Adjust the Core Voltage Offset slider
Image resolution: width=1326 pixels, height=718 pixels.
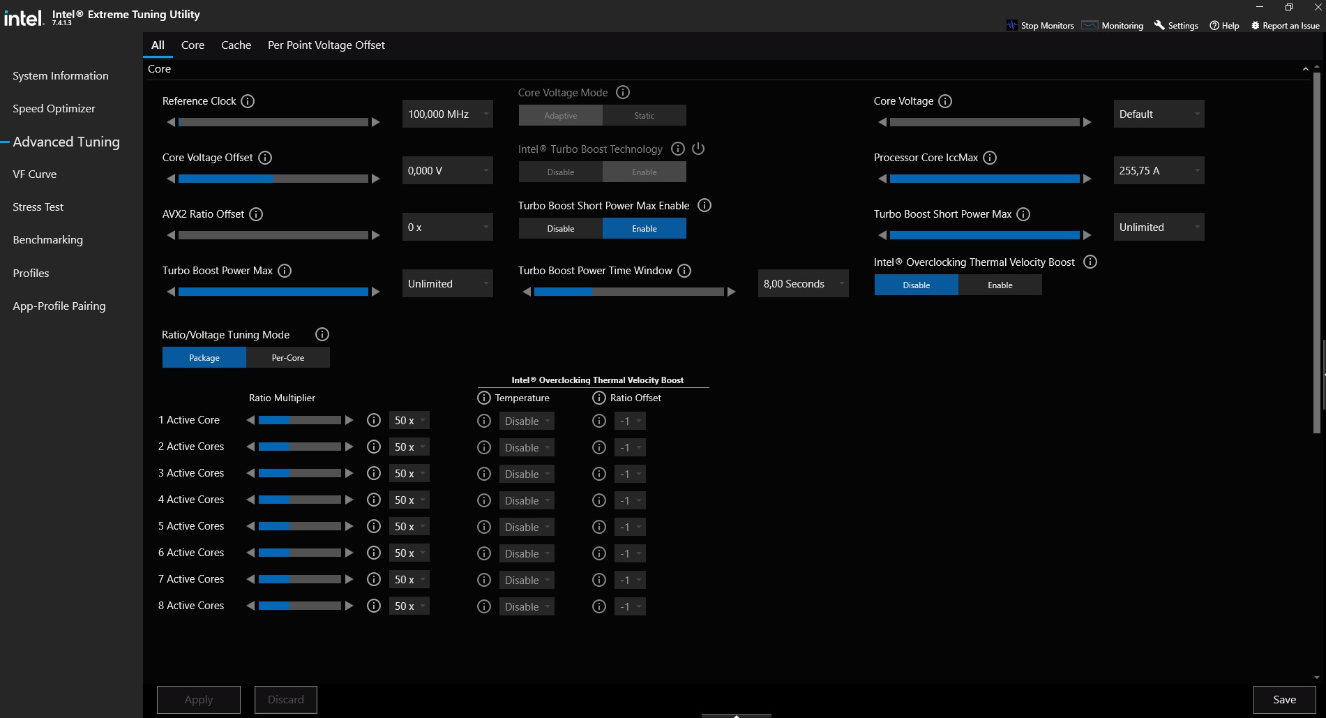(x=273, y=179)
